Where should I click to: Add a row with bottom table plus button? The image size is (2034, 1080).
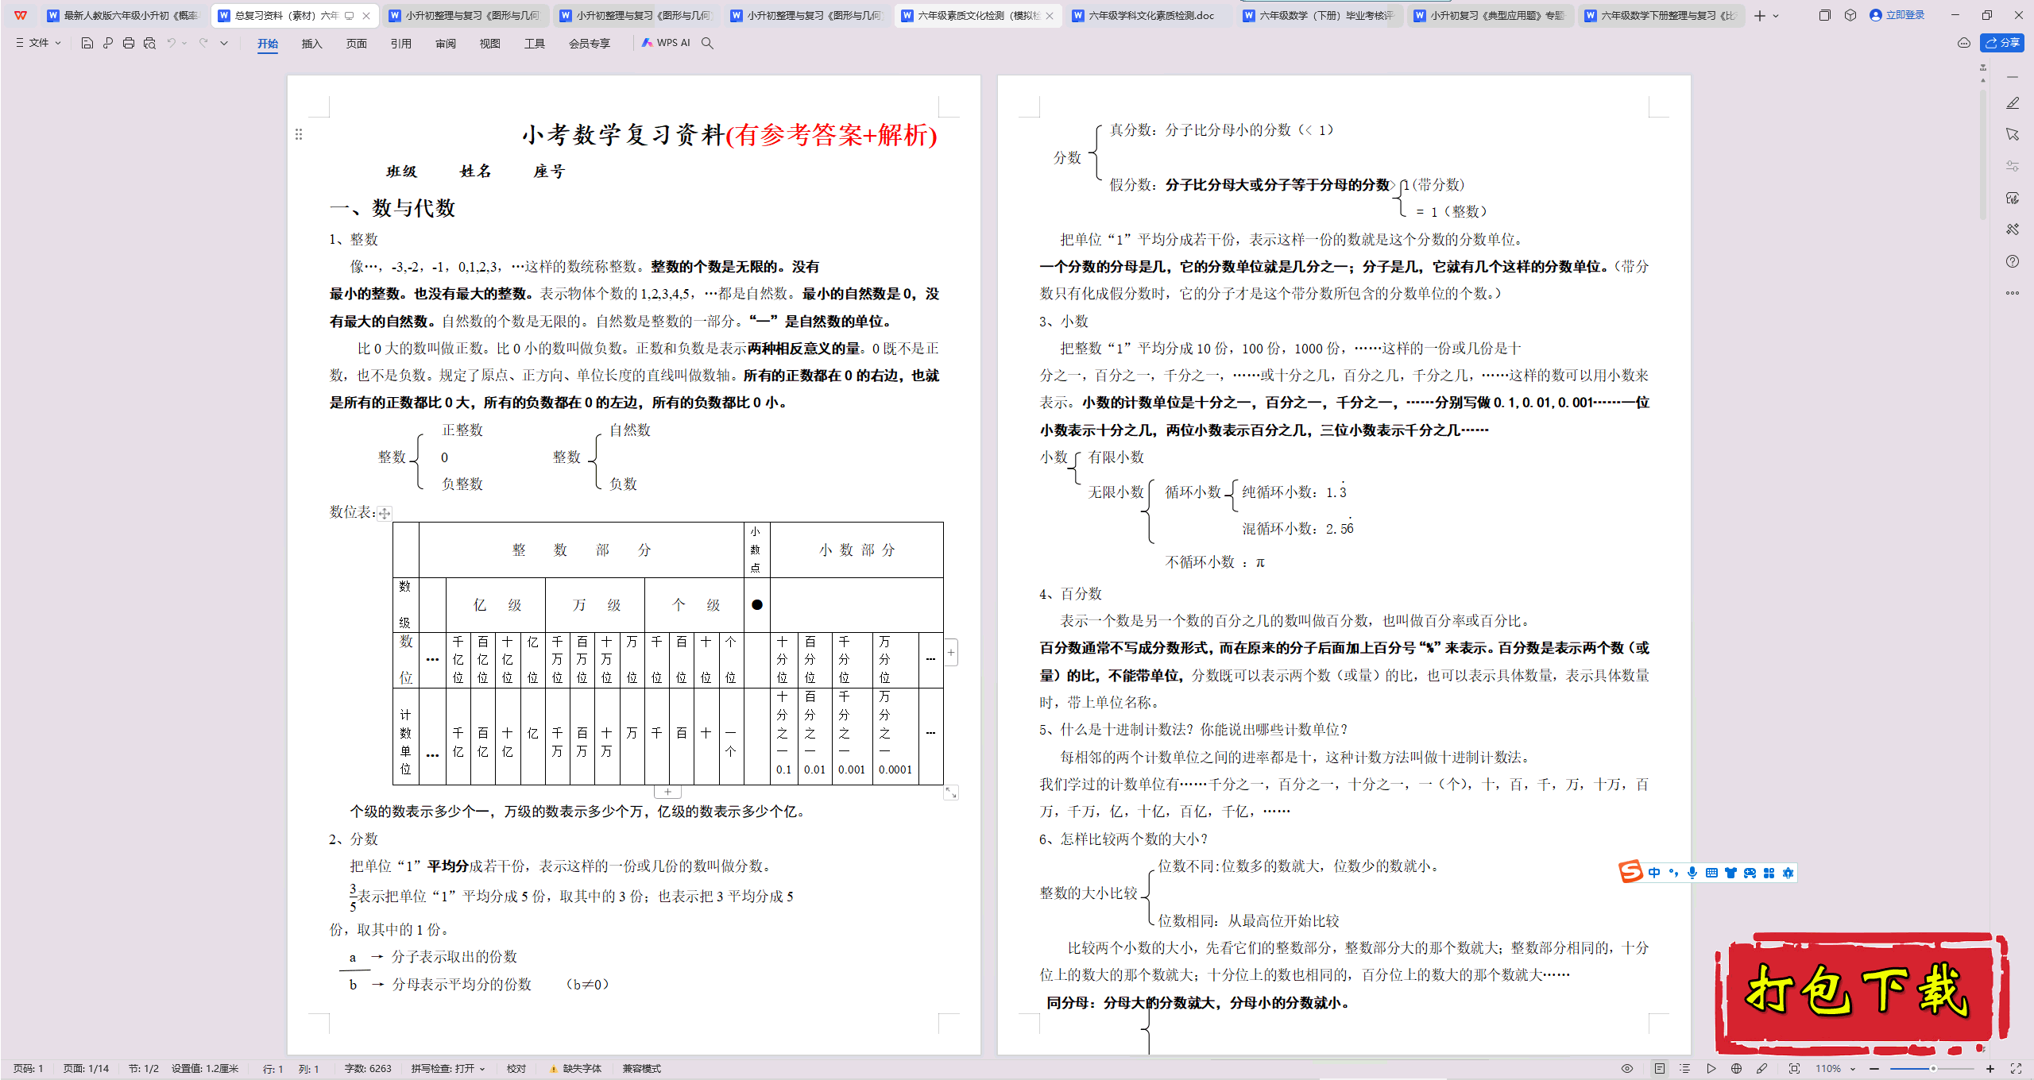click(x=668, y=792)
